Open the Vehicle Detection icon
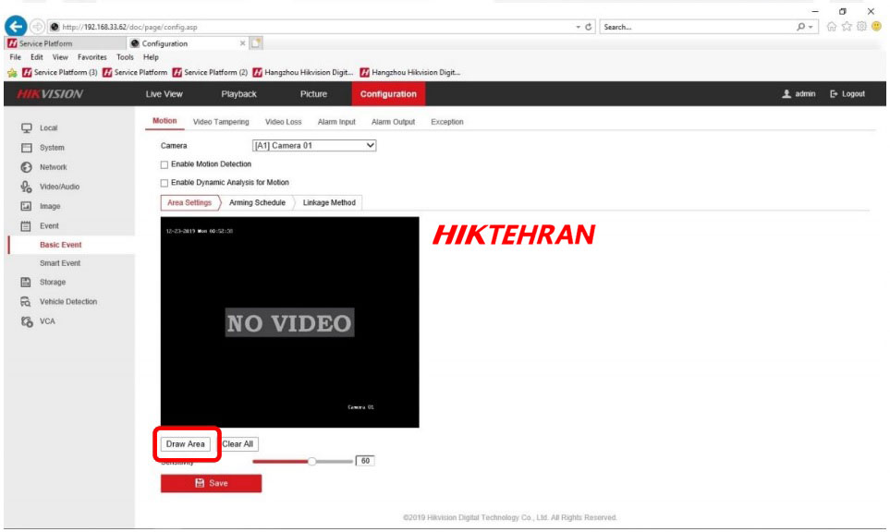The height and width of the screenshot is (532, 890). point(26,302)
